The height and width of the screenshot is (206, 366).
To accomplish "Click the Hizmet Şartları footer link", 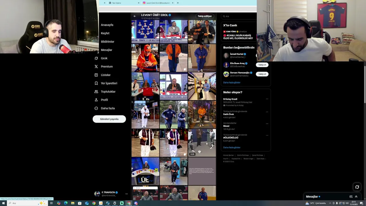I will (228, 155).
